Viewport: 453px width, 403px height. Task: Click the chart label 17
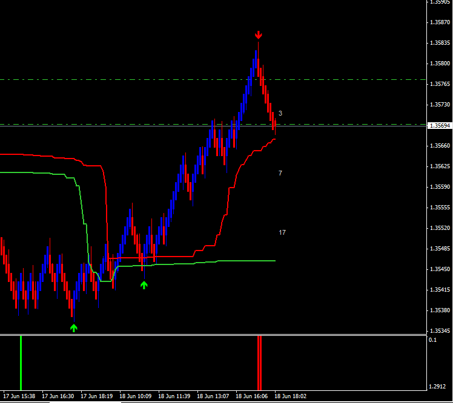(282, 232)
